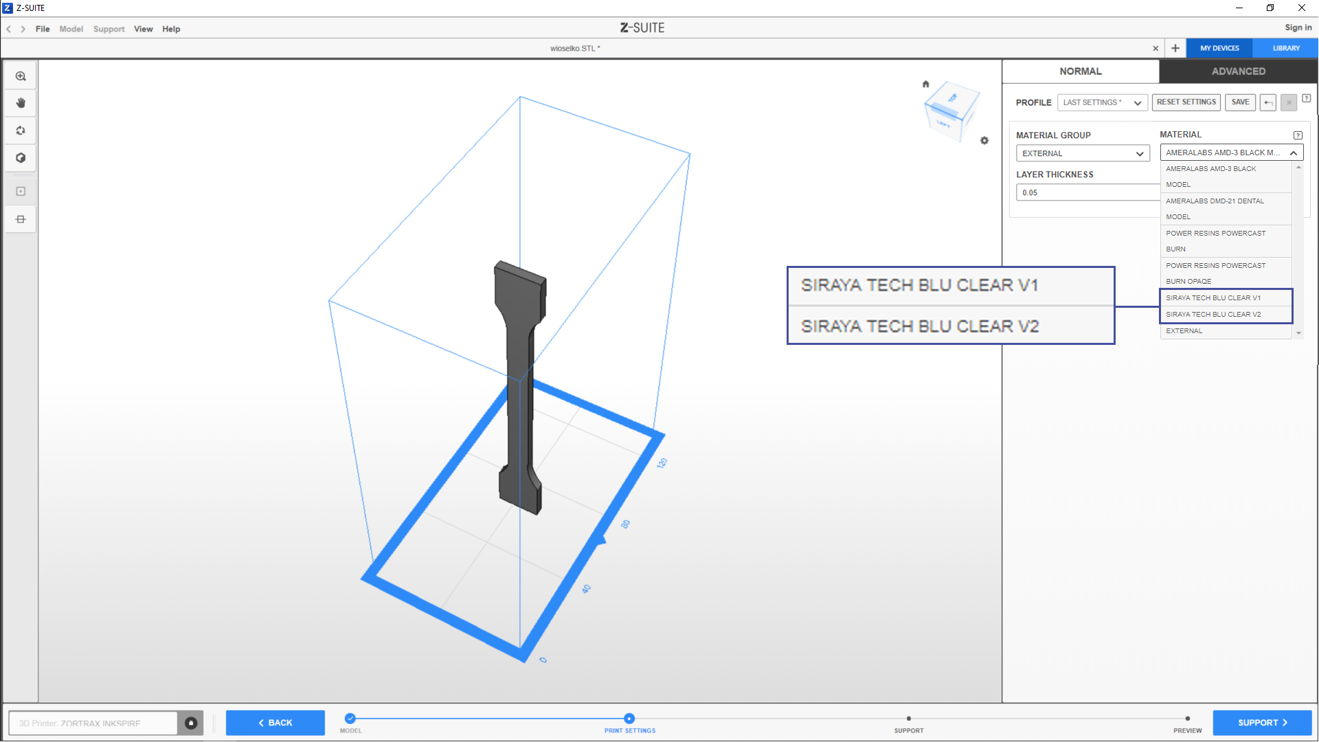Switch to the ADVANCED settings tab
Screen dimensions: 1319x742
point(1239,71)
